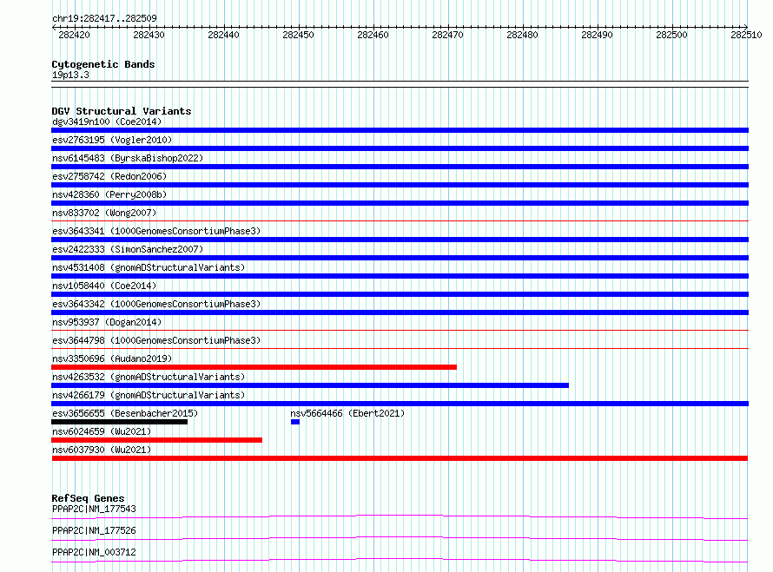Select the thin red line of nsv833702

400,221
